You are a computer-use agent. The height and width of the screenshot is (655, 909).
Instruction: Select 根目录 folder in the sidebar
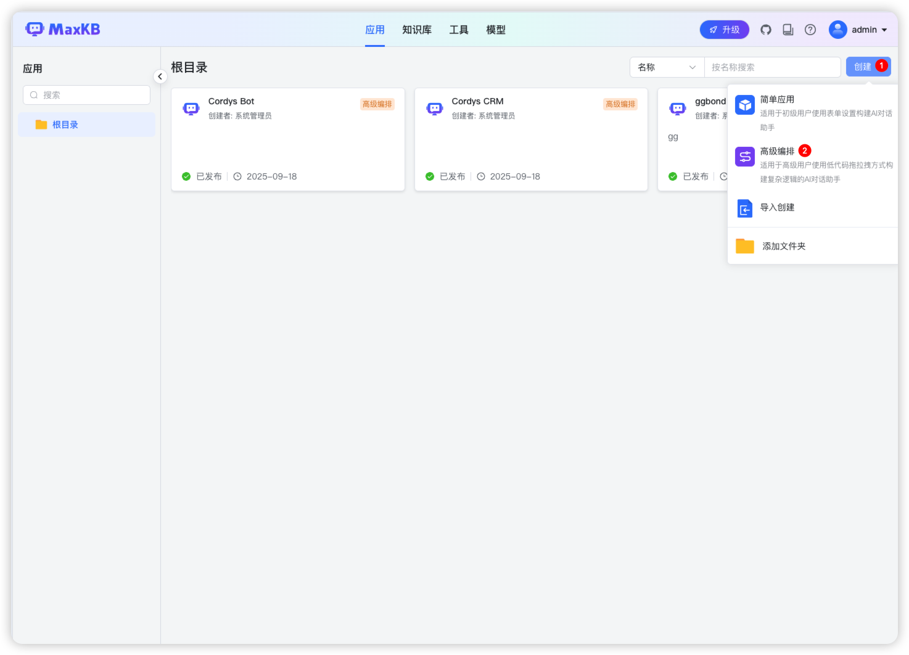tap(65, 125)
